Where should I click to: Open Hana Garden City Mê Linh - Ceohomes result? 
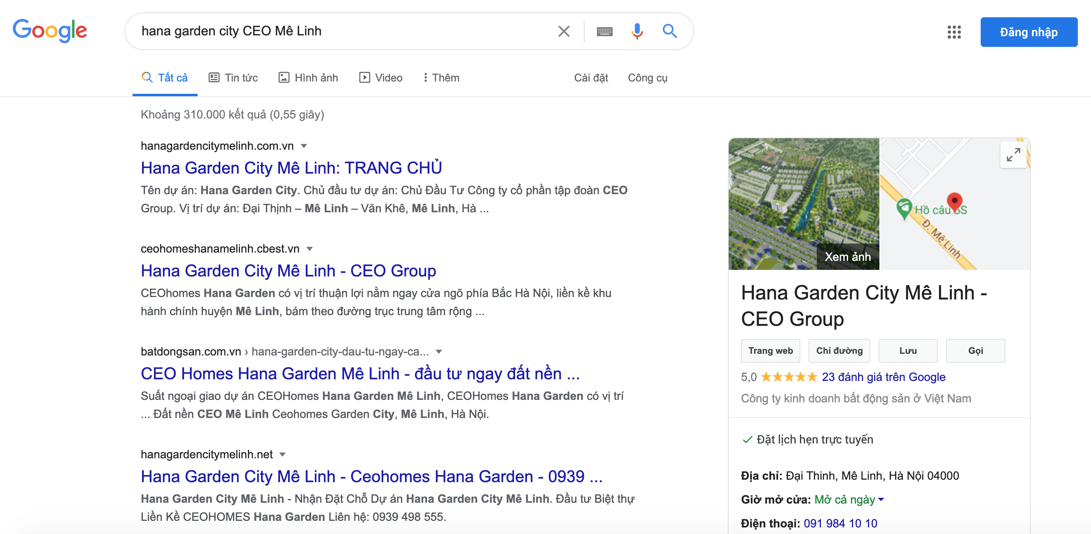tap(371, 476)
